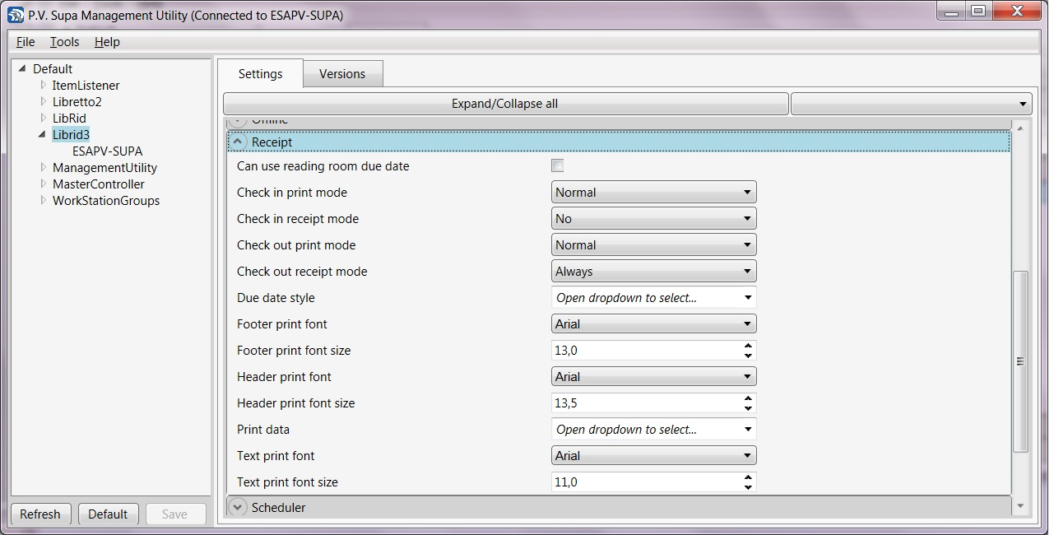1054x535 pixels.
Task: Expand the Scheduler section chevron icon
Action: [238, 508]
